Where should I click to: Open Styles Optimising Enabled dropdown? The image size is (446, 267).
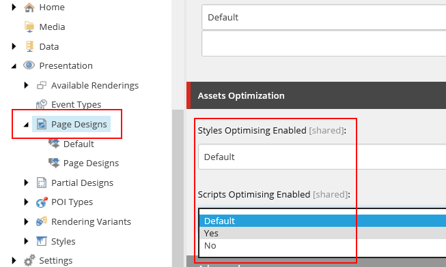[322, 157]
